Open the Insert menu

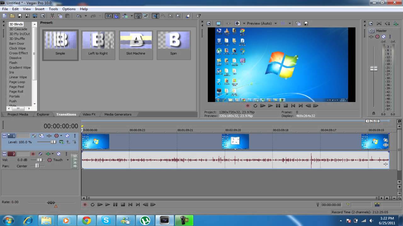pos(40,9)
